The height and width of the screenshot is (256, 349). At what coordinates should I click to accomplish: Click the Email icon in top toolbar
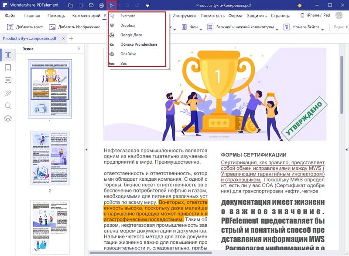(x=92, y=6)
